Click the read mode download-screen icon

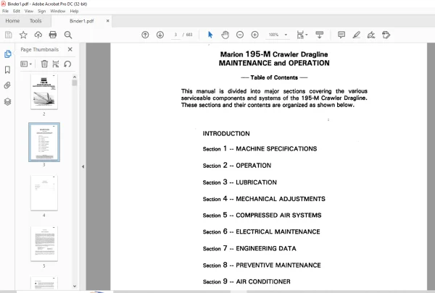point(319,35)
